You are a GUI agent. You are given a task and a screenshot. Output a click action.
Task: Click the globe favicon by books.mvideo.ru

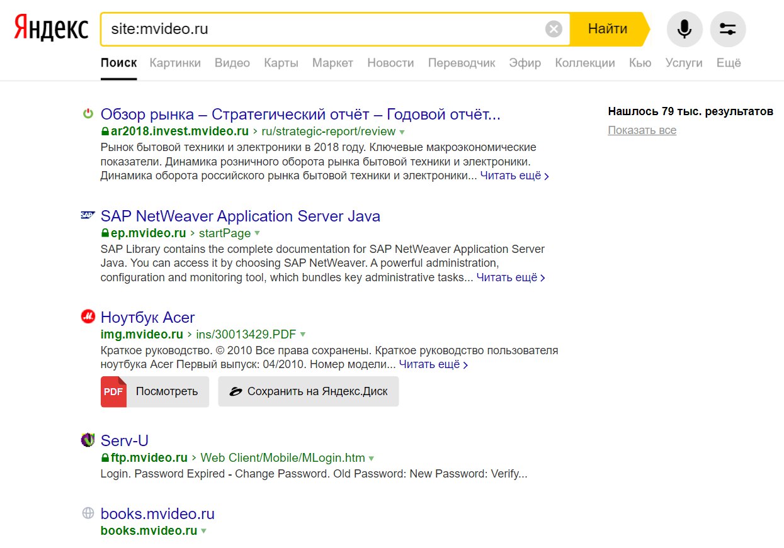pyautogui.click(x=88, y=513)
